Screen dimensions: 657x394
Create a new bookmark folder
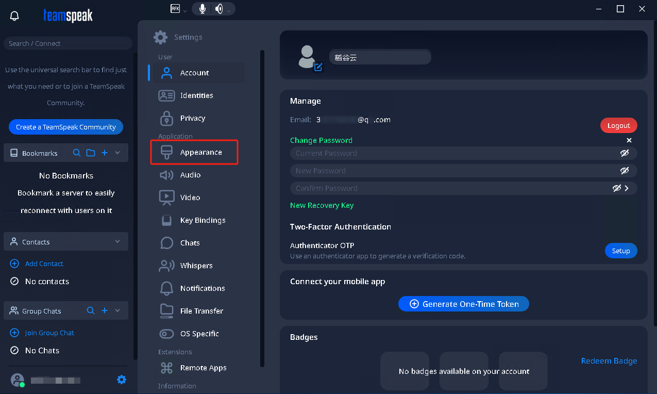tap(91, 153)
